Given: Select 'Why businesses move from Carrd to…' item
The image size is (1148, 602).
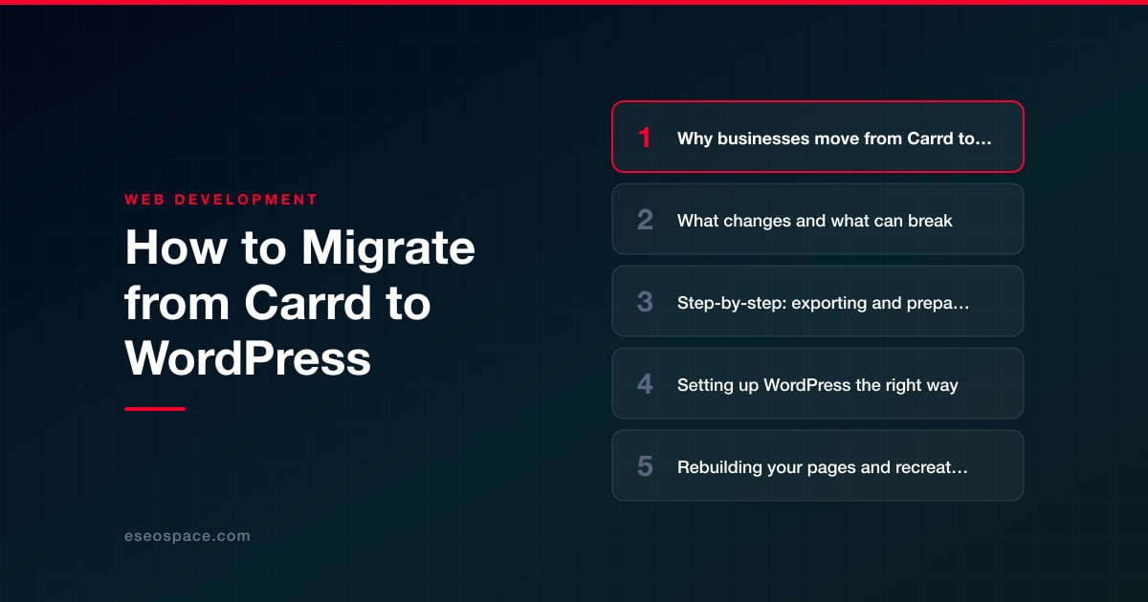Looking at the screenshot, I should point(818,137).
